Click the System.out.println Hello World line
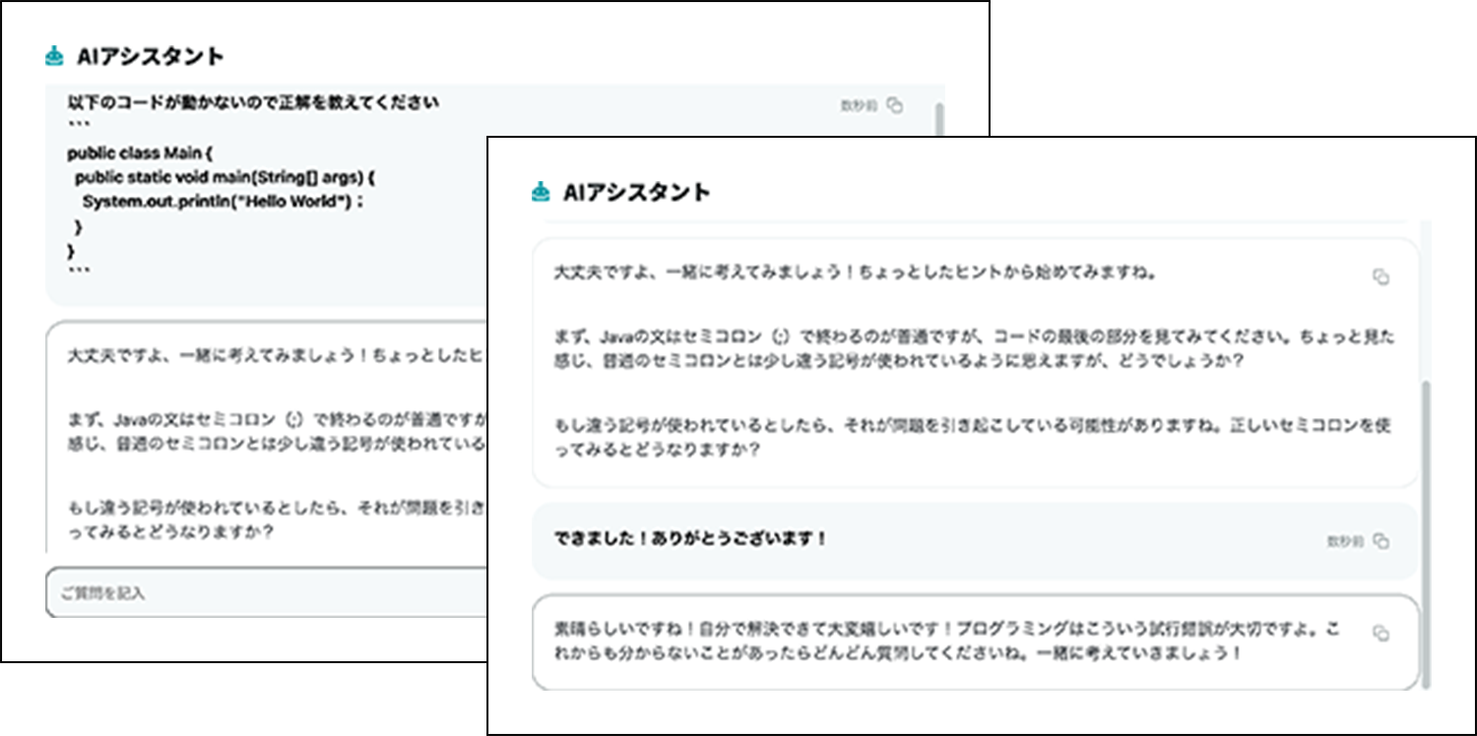 pos(224,203)
